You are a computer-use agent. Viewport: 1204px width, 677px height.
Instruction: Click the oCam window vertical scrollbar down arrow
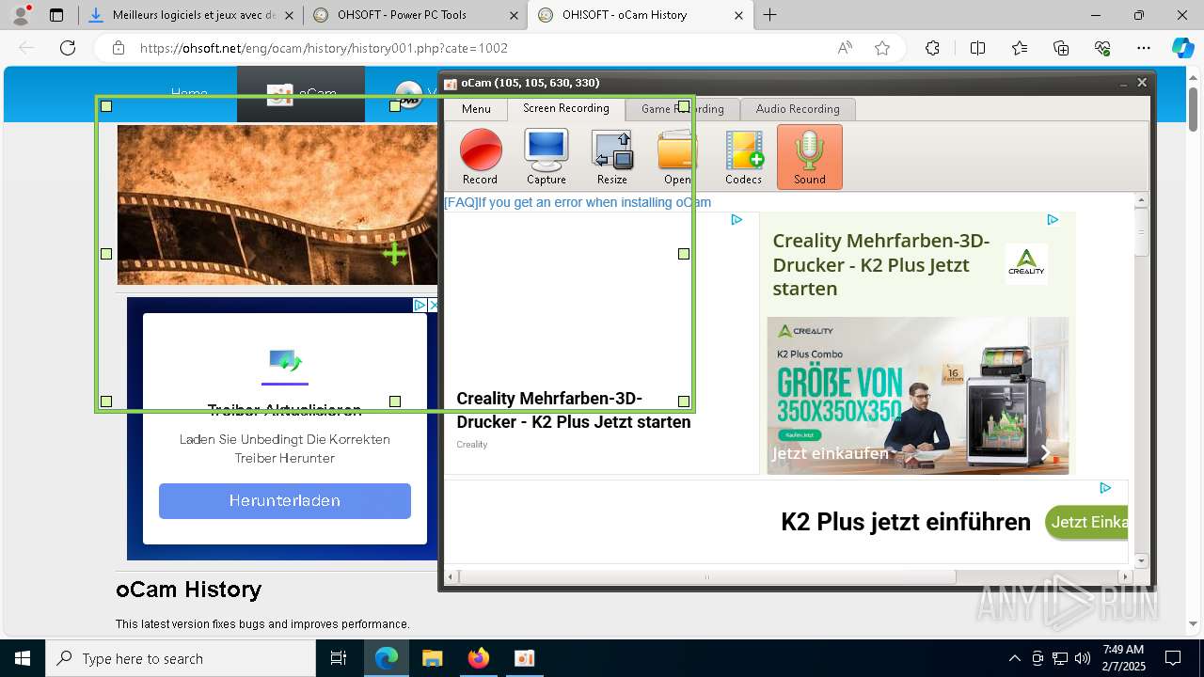[1142, 560]
